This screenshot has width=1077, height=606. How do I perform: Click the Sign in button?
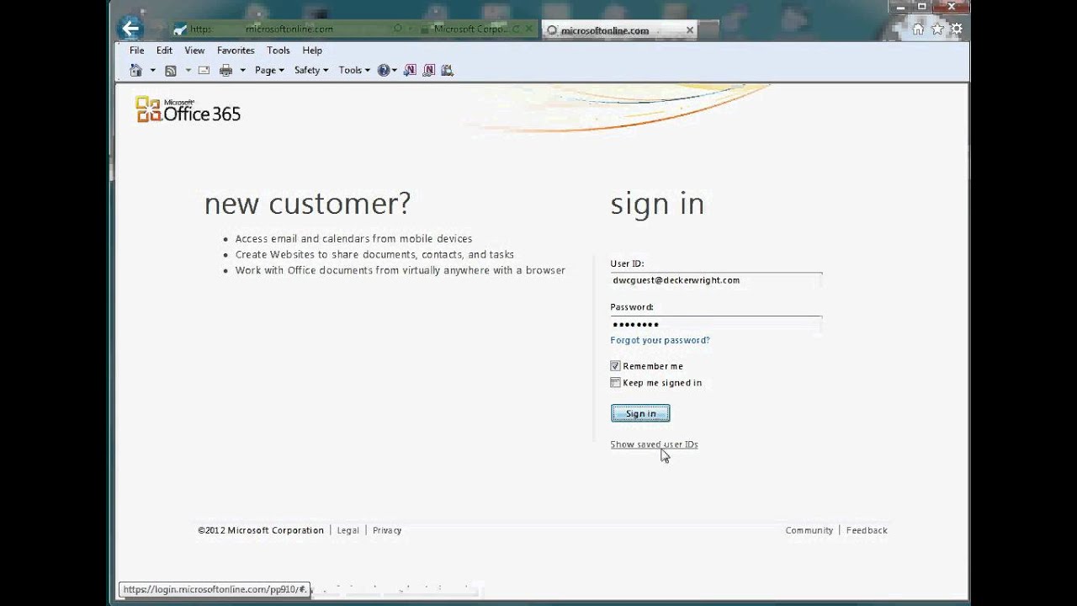(640, 413)
